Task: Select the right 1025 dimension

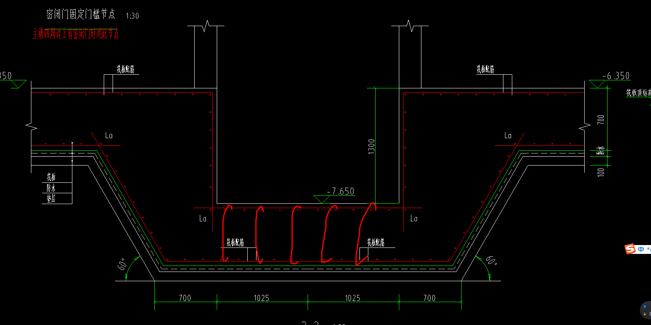Action: point(353,298)
